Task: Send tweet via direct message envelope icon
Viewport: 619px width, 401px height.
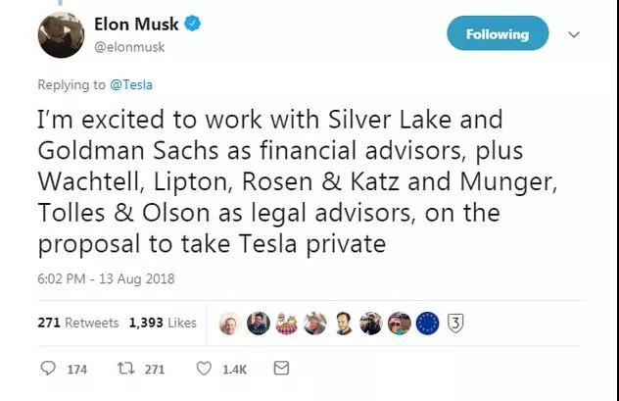Action: 281,369
